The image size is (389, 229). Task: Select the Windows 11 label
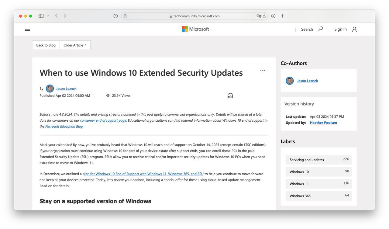[318, 184]
